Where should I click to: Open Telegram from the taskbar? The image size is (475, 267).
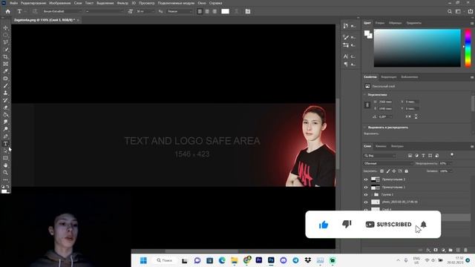(295, 260)
